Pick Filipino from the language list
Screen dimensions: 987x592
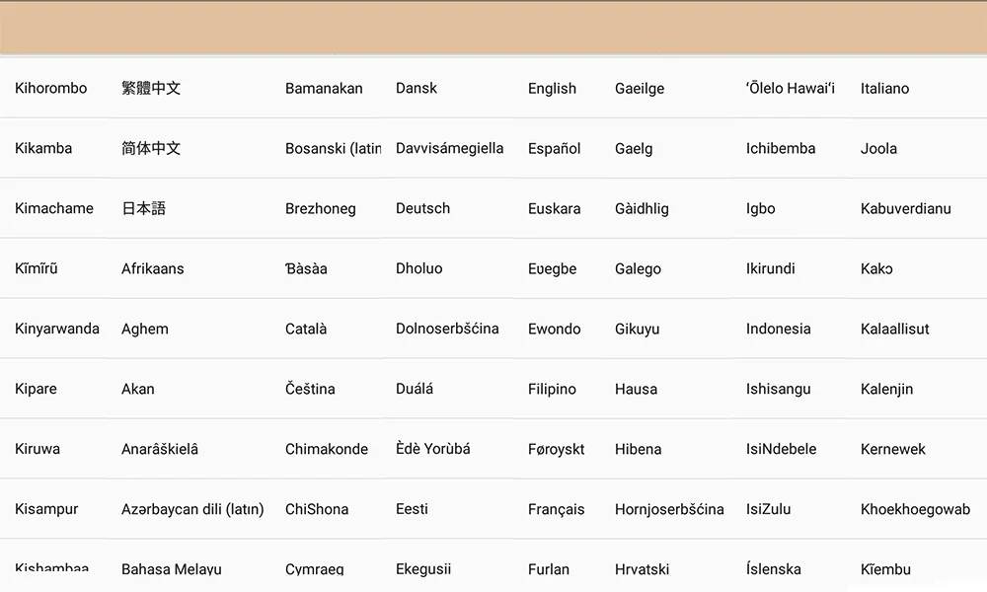pyautogui.click(x=552, y=389)
